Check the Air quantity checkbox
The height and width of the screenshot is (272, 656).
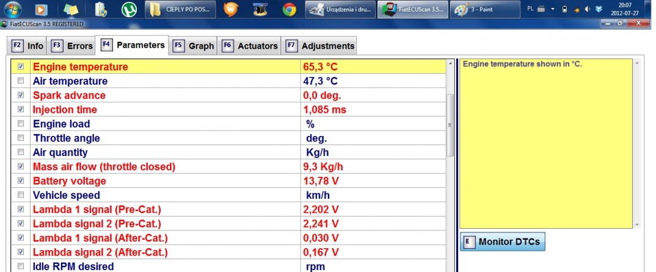[21, 152]
